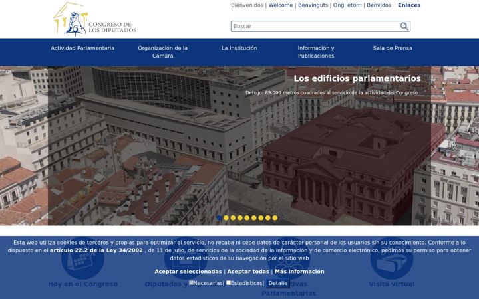Go to fifth carousel slide dot
The width and height of the screenshot is (479, 299).
247,218
